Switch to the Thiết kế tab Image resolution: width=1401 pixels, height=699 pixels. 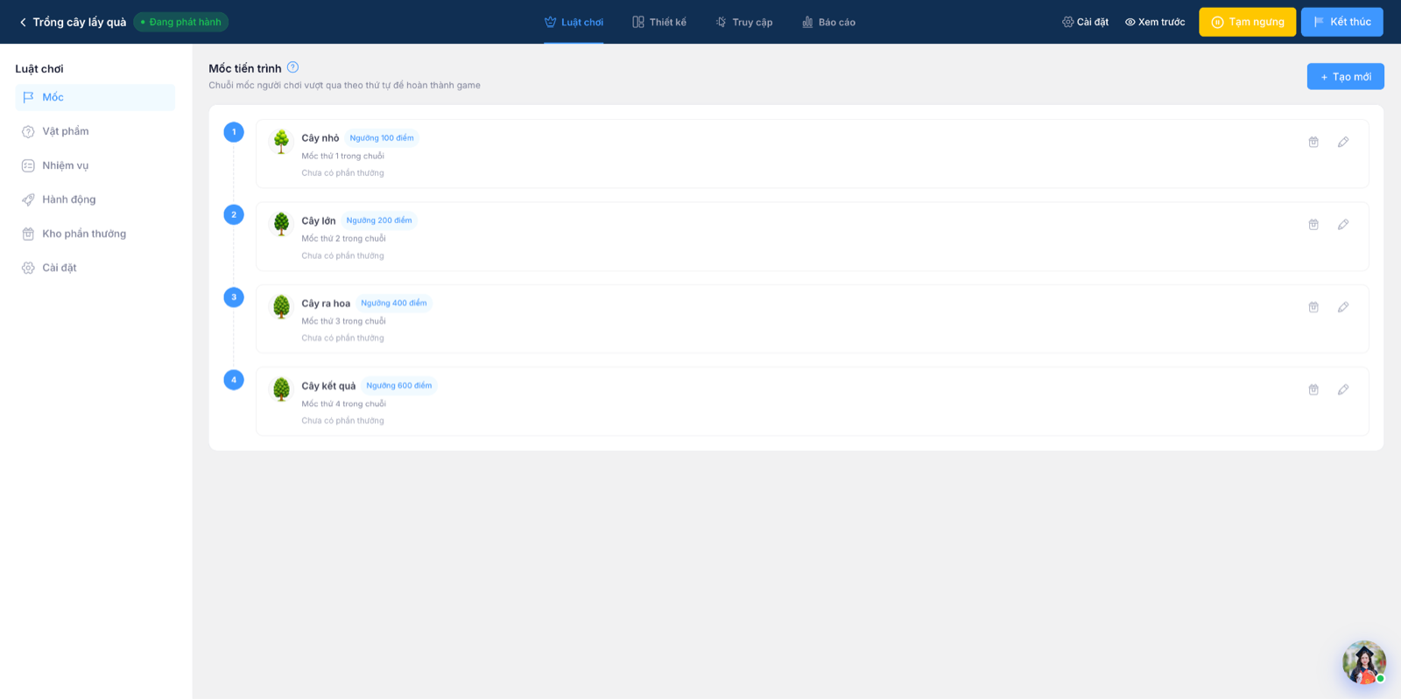(659, 22)
